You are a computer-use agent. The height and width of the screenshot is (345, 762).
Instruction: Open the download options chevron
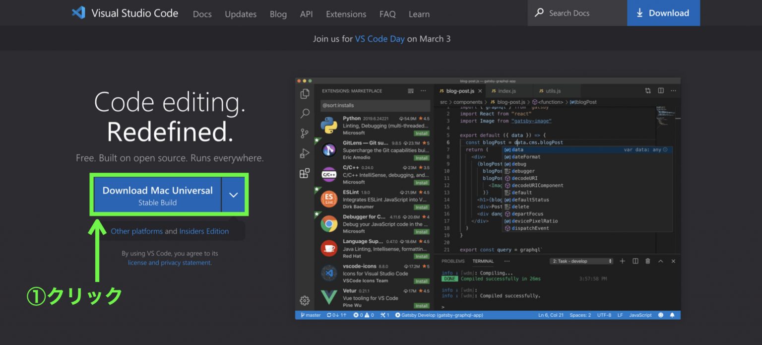[x=233, y=195]
